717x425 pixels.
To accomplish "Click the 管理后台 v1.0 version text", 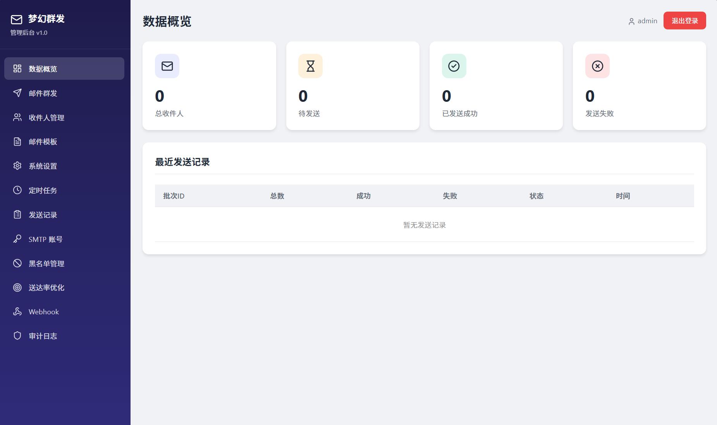I will 29,33.
